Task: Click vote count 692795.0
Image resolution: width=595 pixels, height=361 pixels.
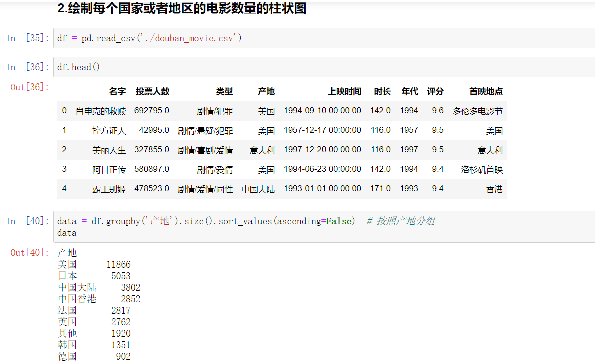Action: (x=152, y=111)
